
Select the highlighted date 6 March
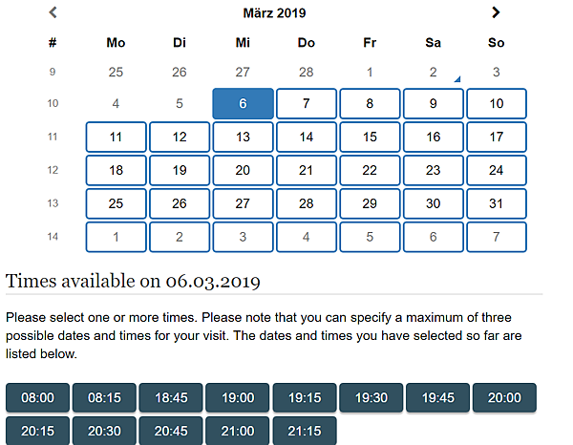[x=243, y=104]
